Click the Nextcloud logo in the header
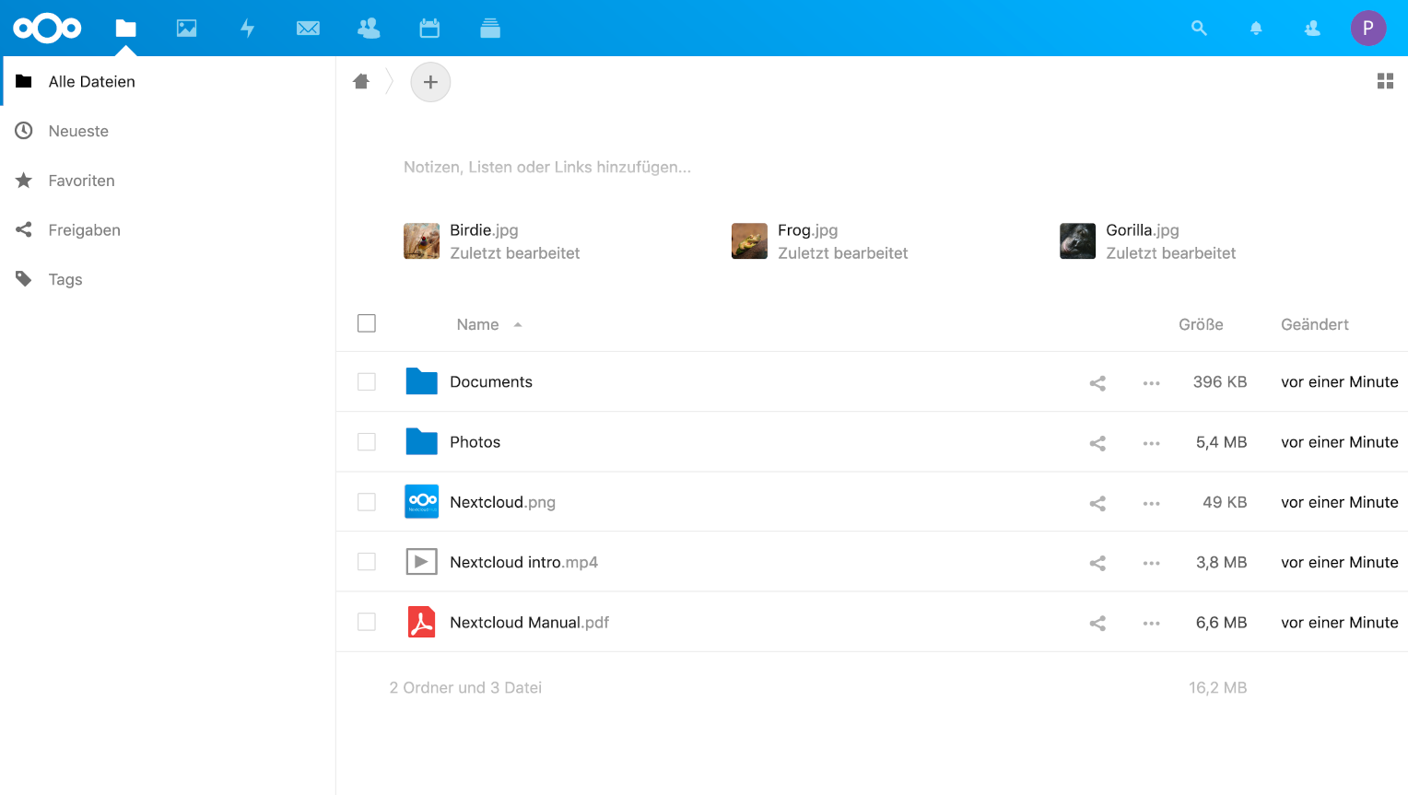The width and height of the screenshot is (1408, 795). (x=47, y=28)
